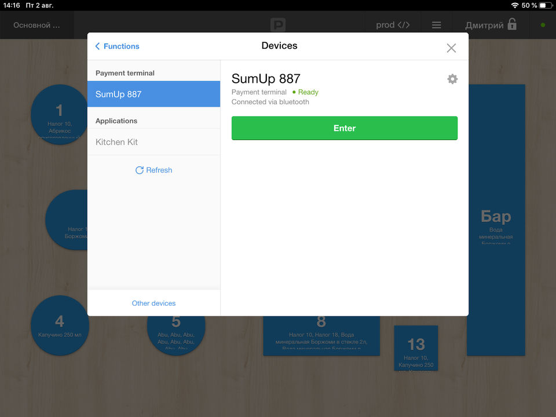This screenshot has width=556, height=417.
Task: Click the SumUp 887 title heading
Action: click(266, 78)
